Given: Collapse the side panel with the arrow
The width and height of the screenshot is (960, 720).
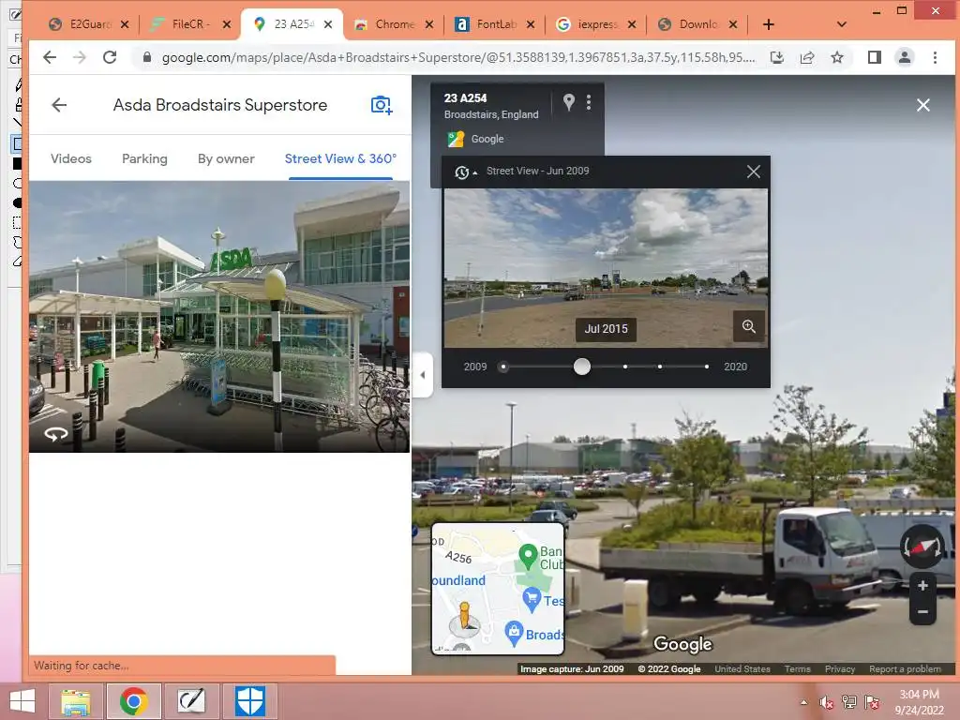Looking at the screenshot, I should point(423,375).
